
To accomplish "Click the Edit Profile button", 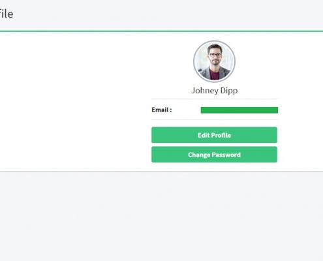I will 214,135.
